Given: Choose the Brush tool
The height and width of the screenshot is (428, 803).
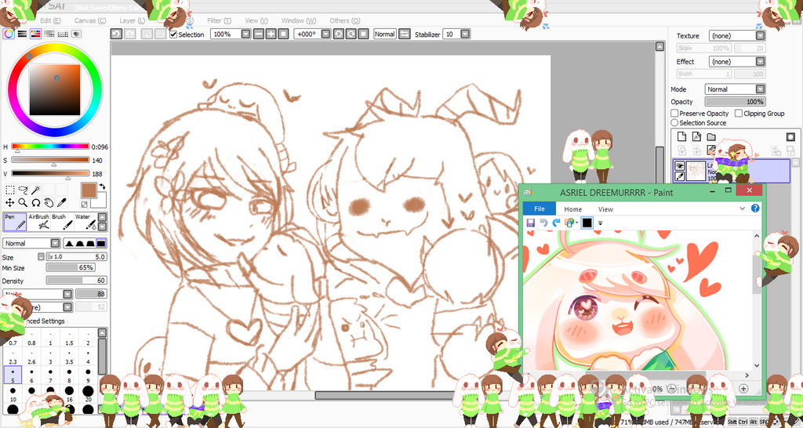Looking at the screenshot, I should (61, 222).
